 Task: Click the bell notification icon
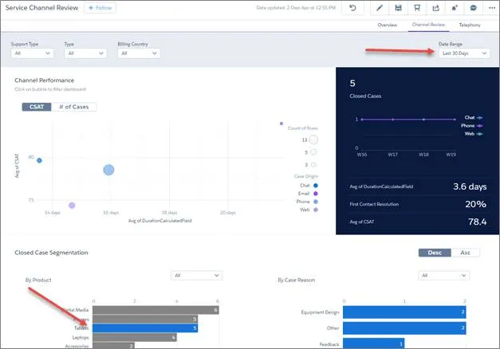(x=455, y=8)
